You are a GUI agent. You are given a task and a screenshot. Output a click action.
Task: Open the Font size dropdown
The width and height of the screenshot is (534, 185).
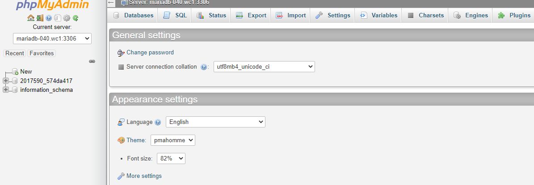(171, 158)
